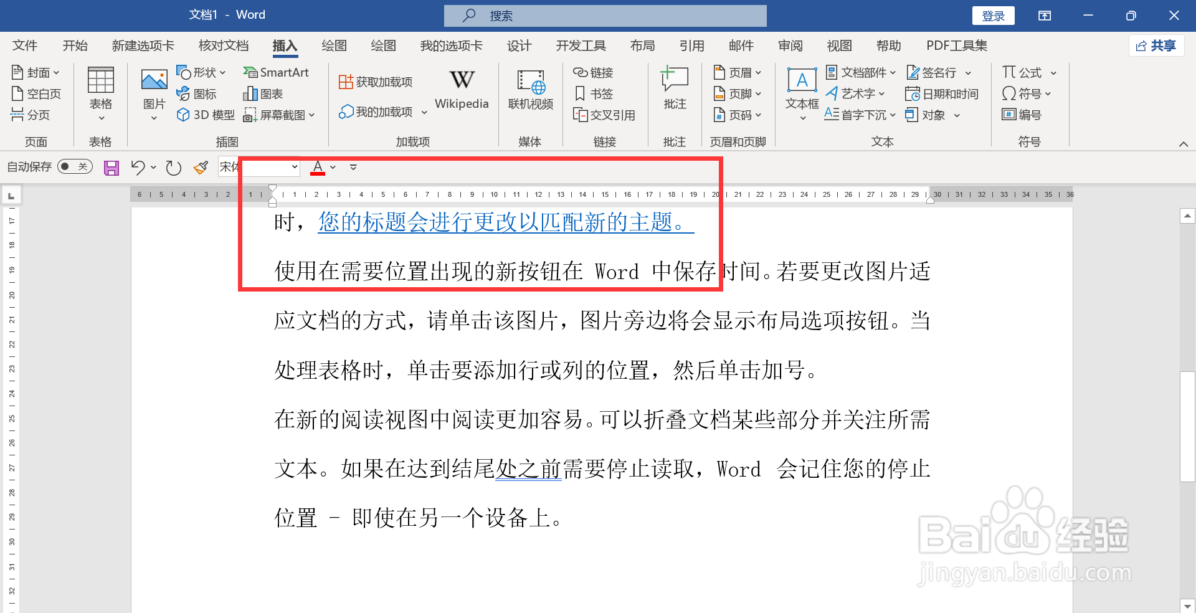
Task: Click the search (搜索) box
Action: (x=605, y=16)
